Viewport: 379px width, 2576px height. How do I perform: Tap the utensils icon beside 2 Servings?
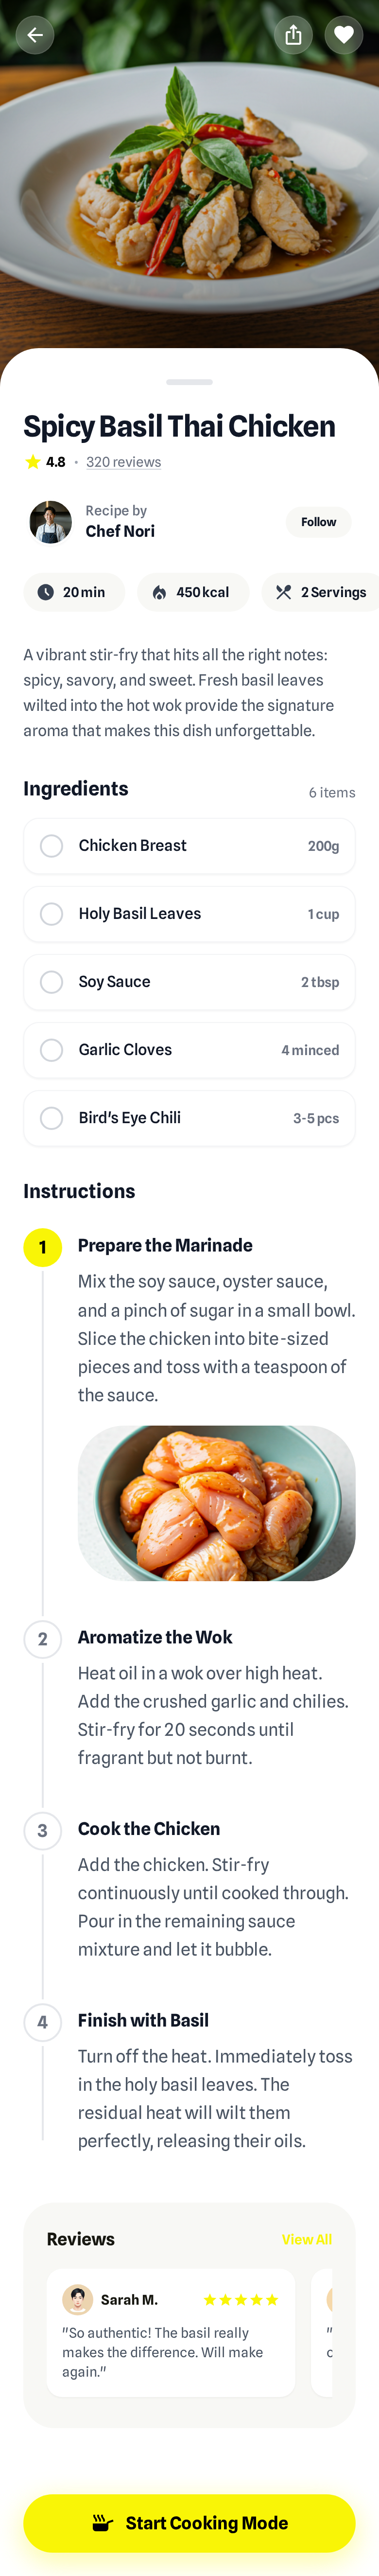tap(284, 592)
